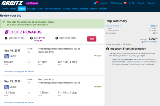The height and width of the screenshot is (106, 160).
Task: Click the Orbitz Rewards logo
Action: 23,32
